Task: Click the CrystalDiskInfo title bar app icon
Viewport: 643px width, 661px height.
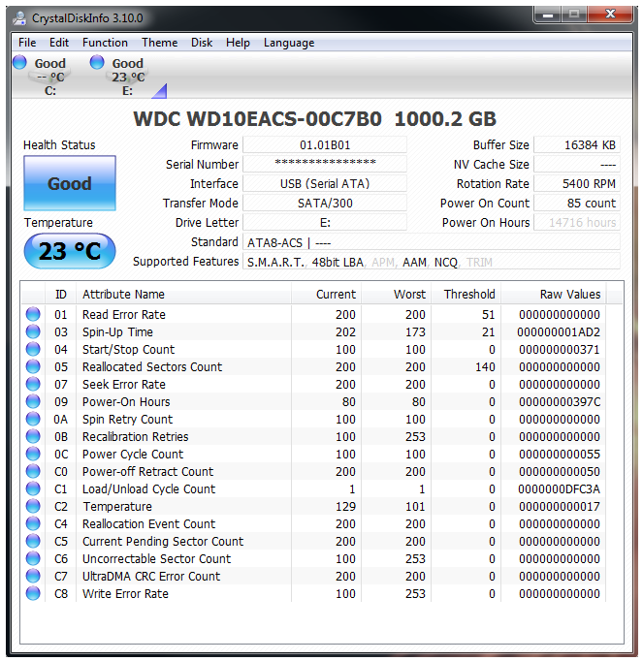Action: click(x=20, y=16)
